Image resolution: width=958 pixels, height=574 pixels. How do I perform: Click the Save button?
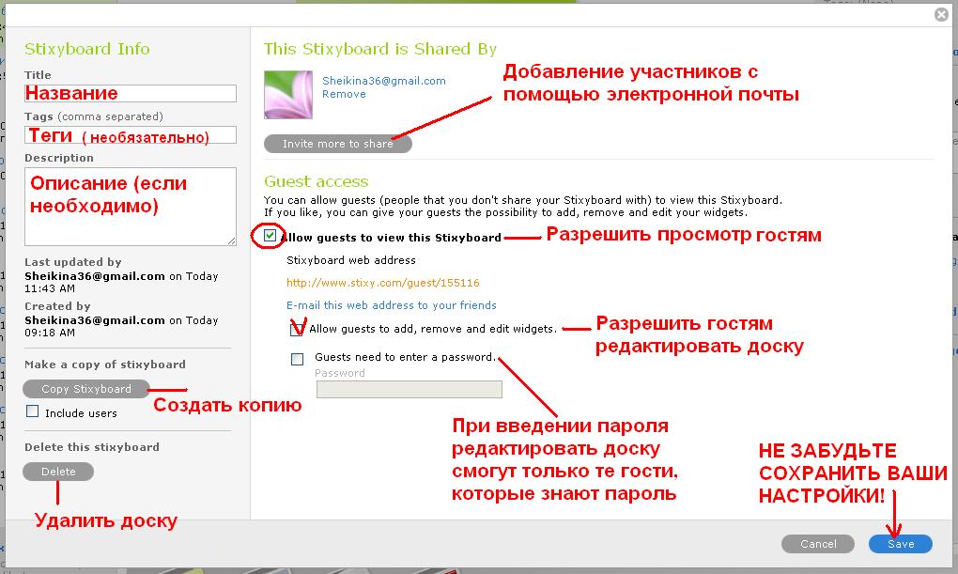pyautogui.click(x=901, y=543)
